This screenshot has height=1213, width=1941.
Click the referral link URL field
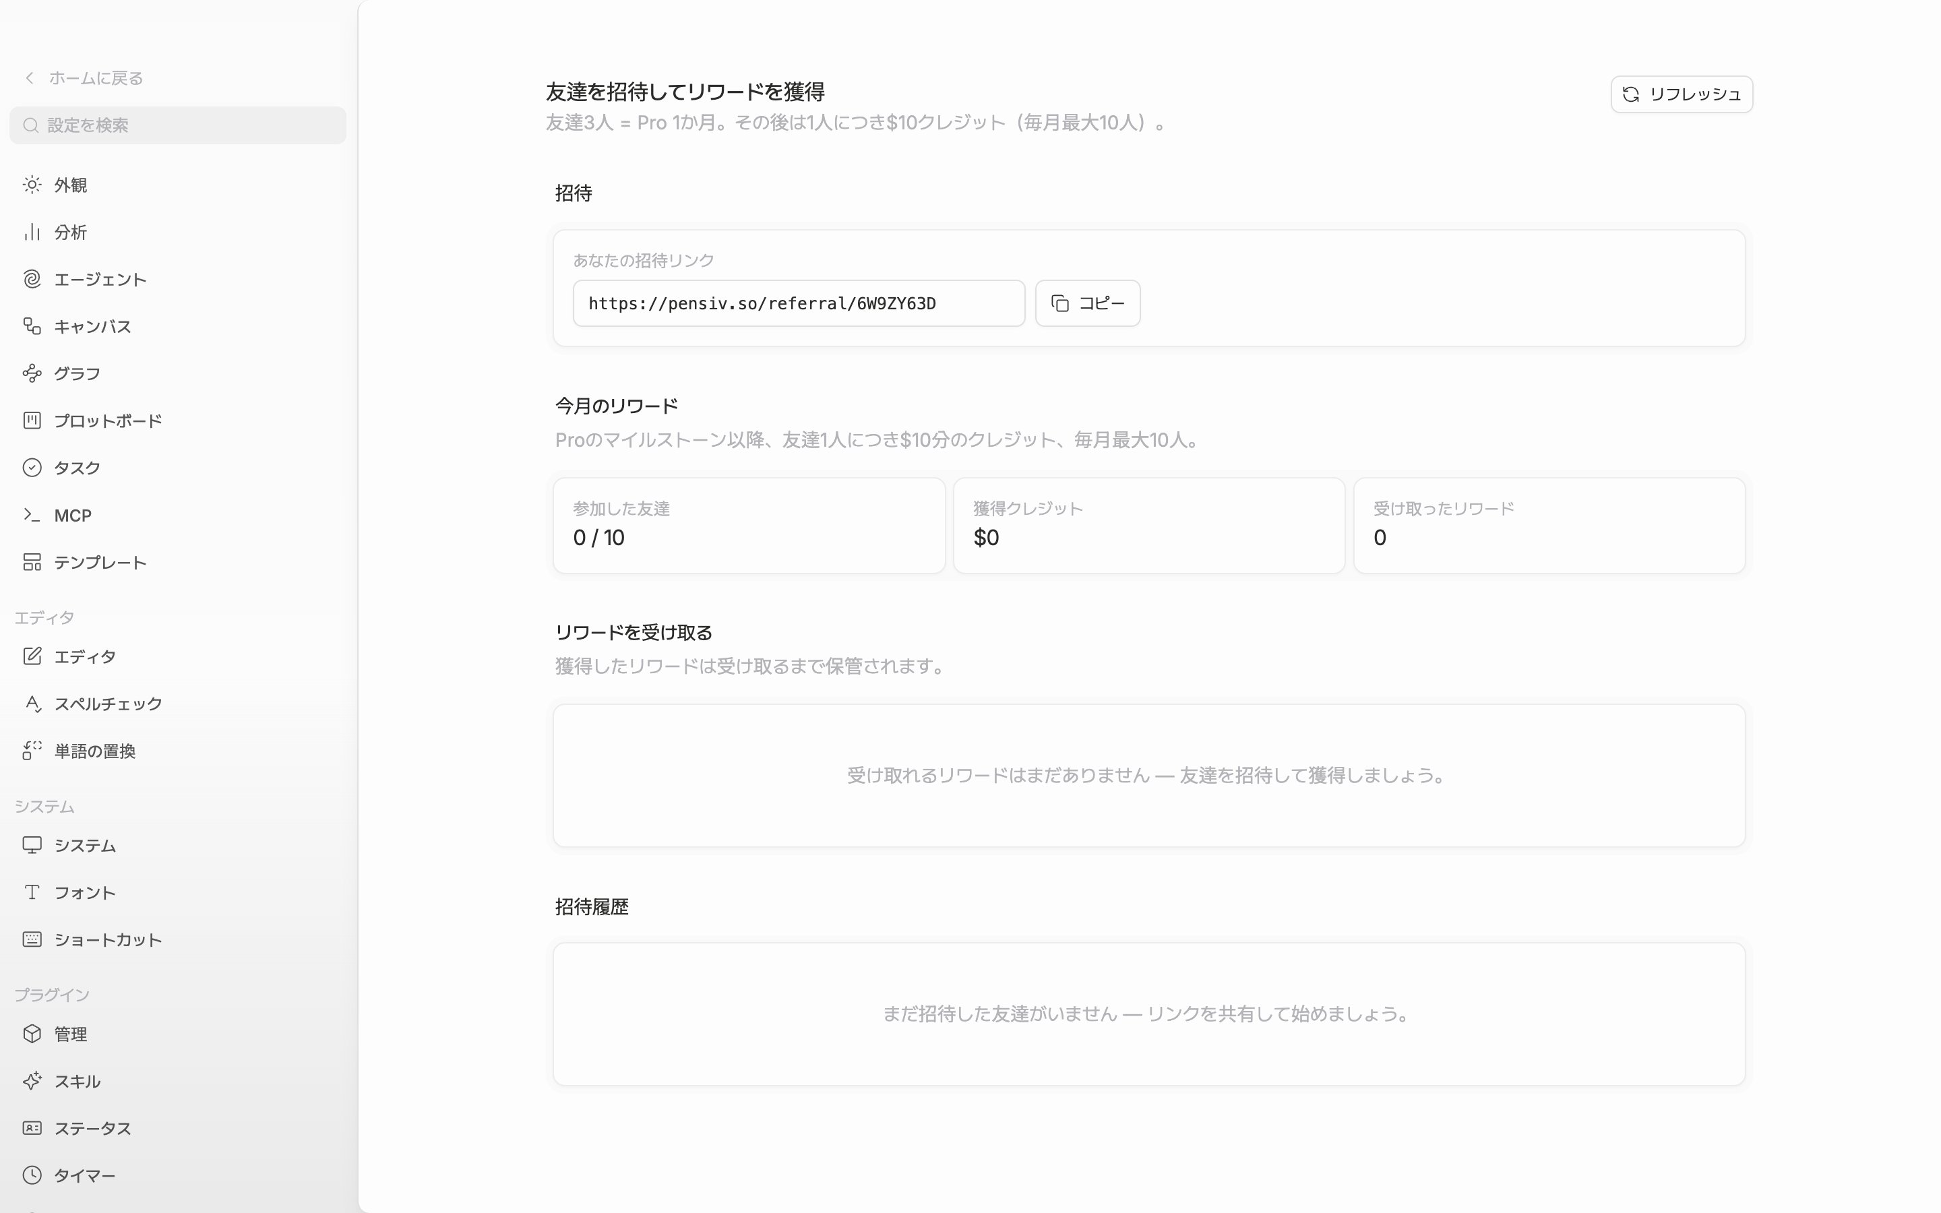click(x=799, y=303)
